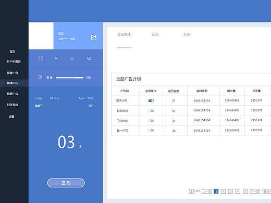Go to page 4
271x203 pixels.
238,191
